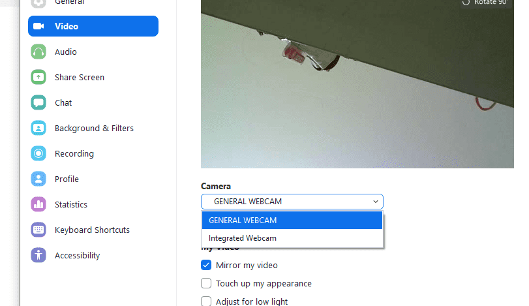The image size is (529, 306).
Task: Select the Chat bubble icon
Action: click(38, 102)
